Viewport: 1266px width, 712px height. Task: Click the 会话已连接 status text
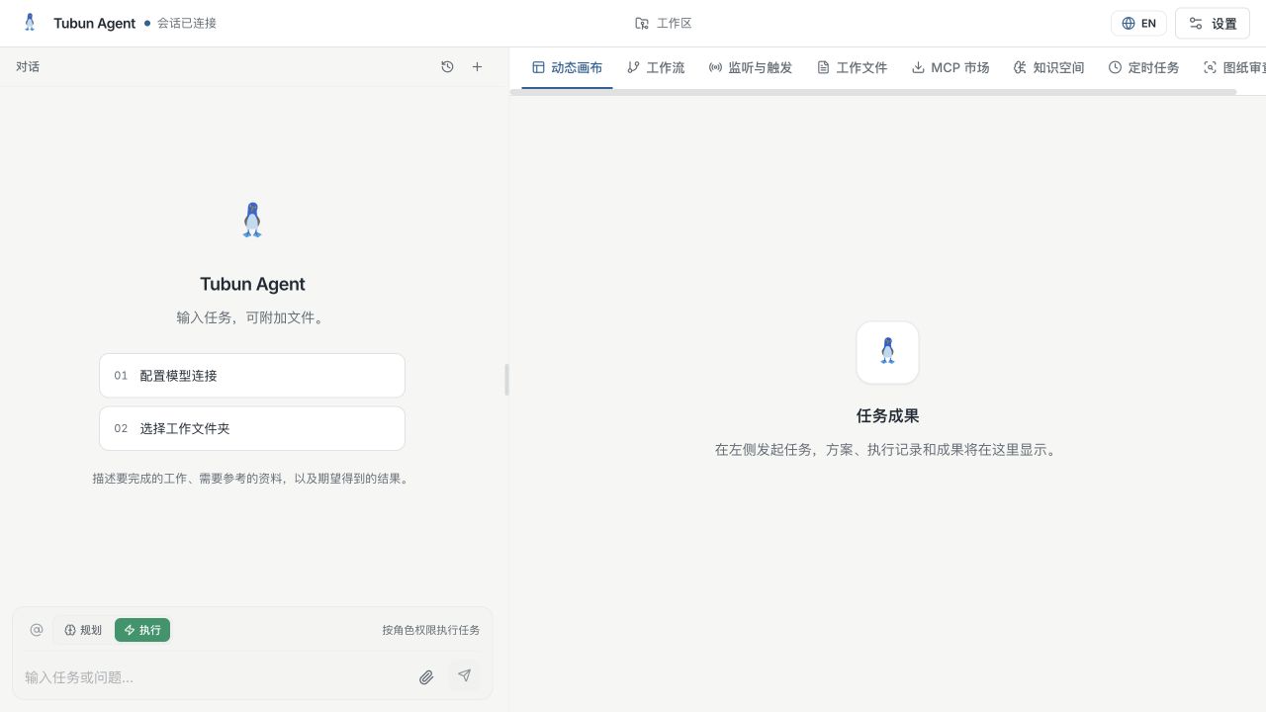pyautogui.click(x=187, y=24)
